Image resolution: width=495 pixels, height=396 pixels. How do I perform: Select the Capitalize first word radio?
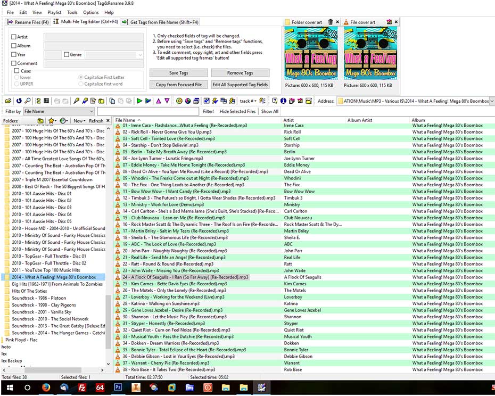coord(81,84)
